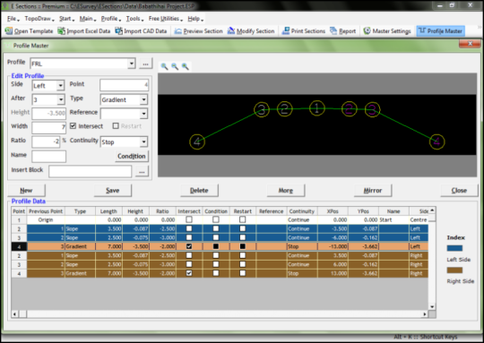Image resolution: width=484 pixels, height=343 pixels.
Task: Click the Import CAD Data icon
Action: click(118, 30)
